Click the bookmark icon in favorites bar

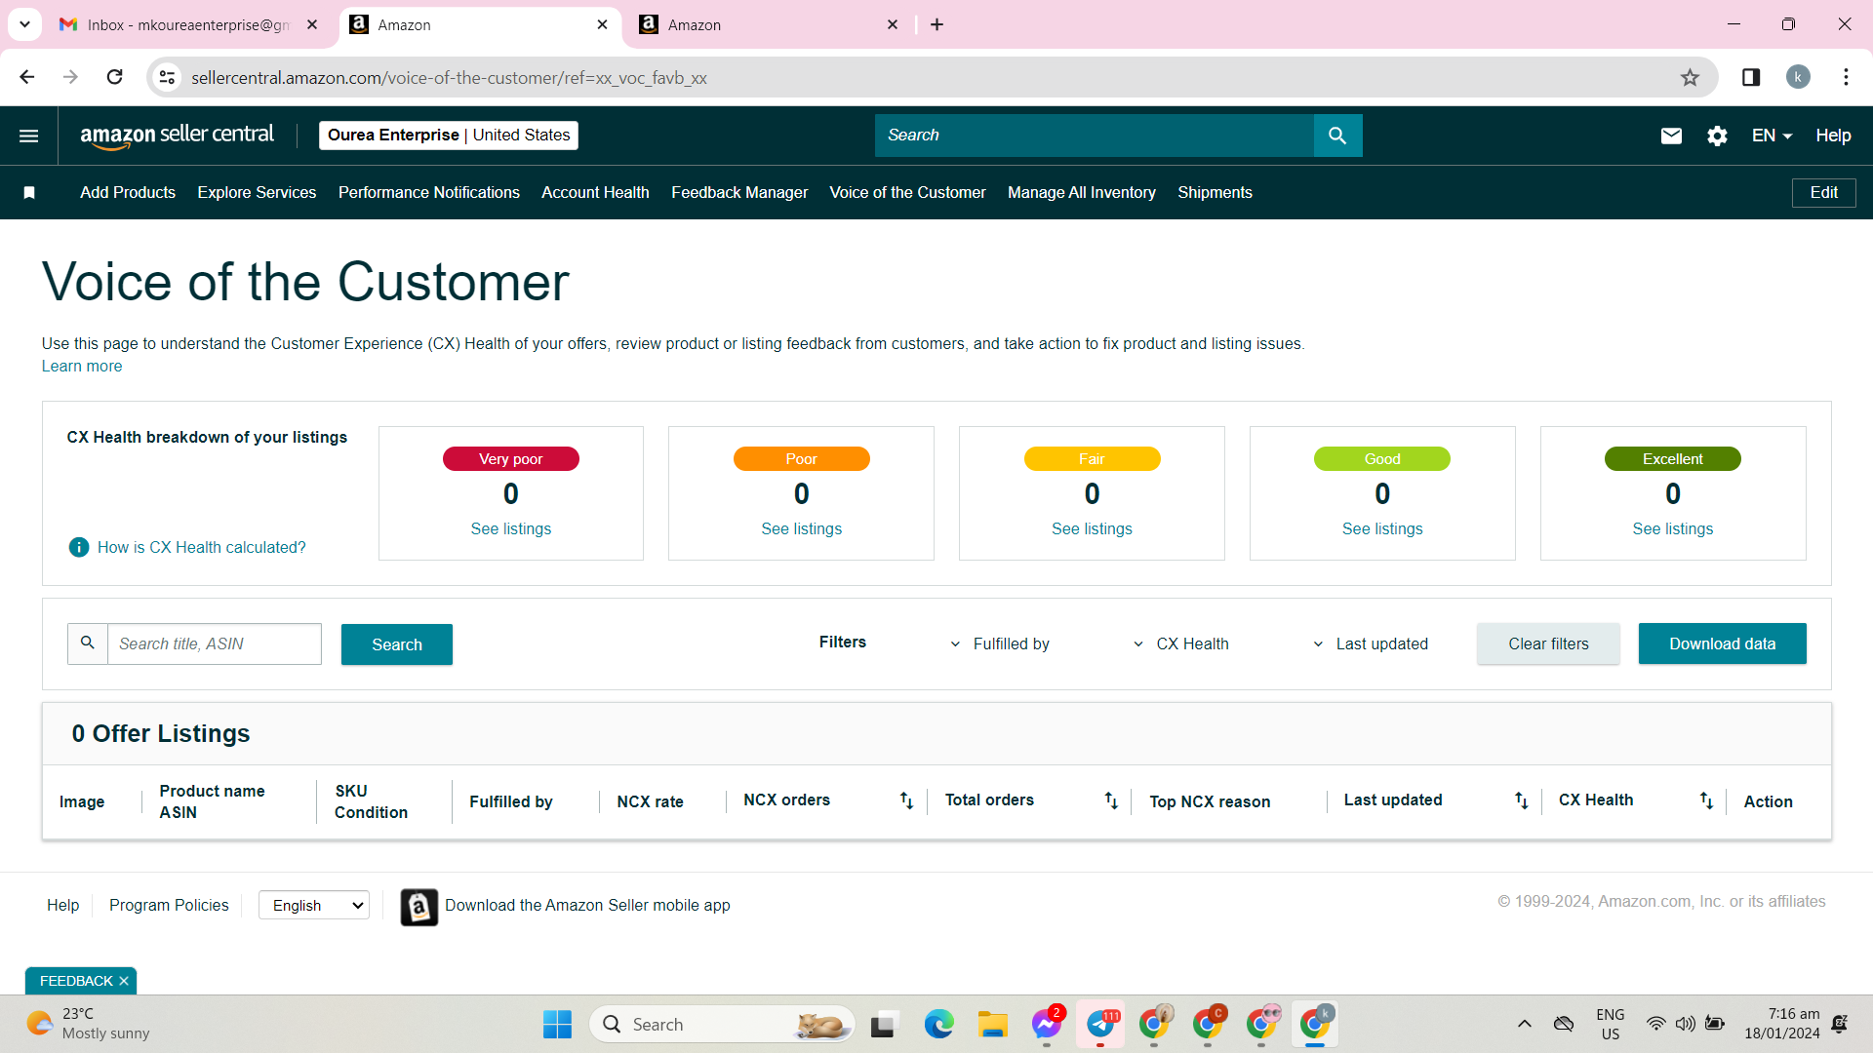tap(29, 193)
